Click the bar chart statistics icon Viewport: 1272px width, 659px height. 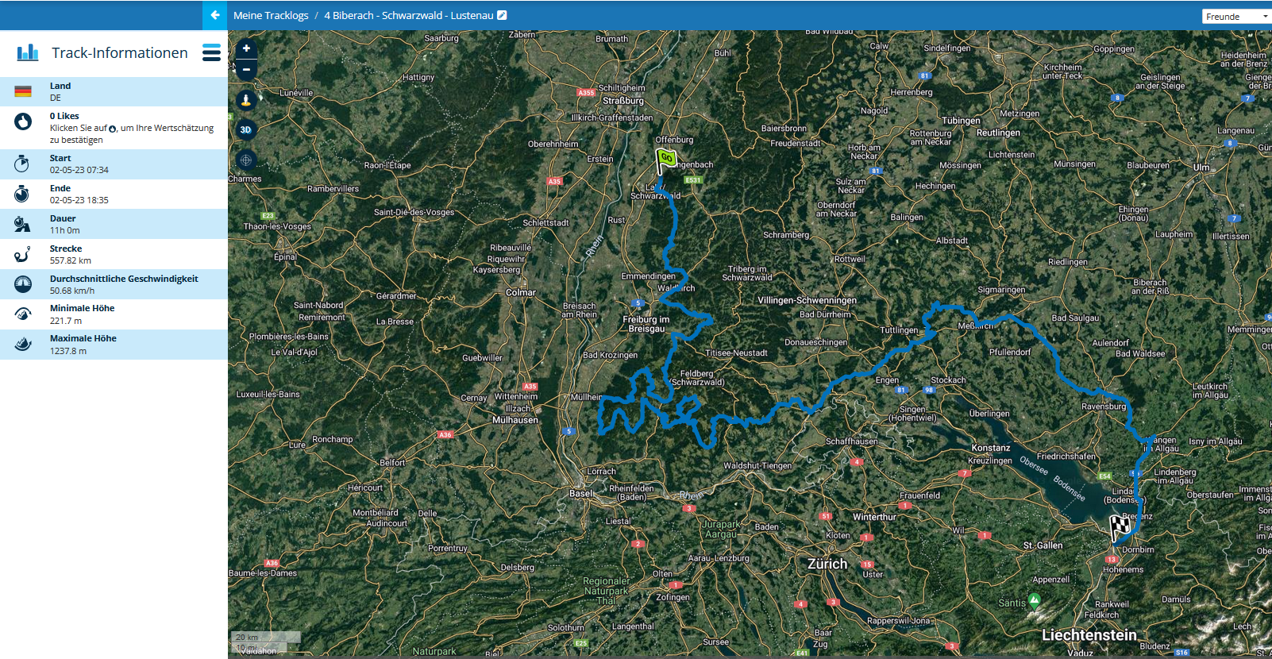[28, 52]
